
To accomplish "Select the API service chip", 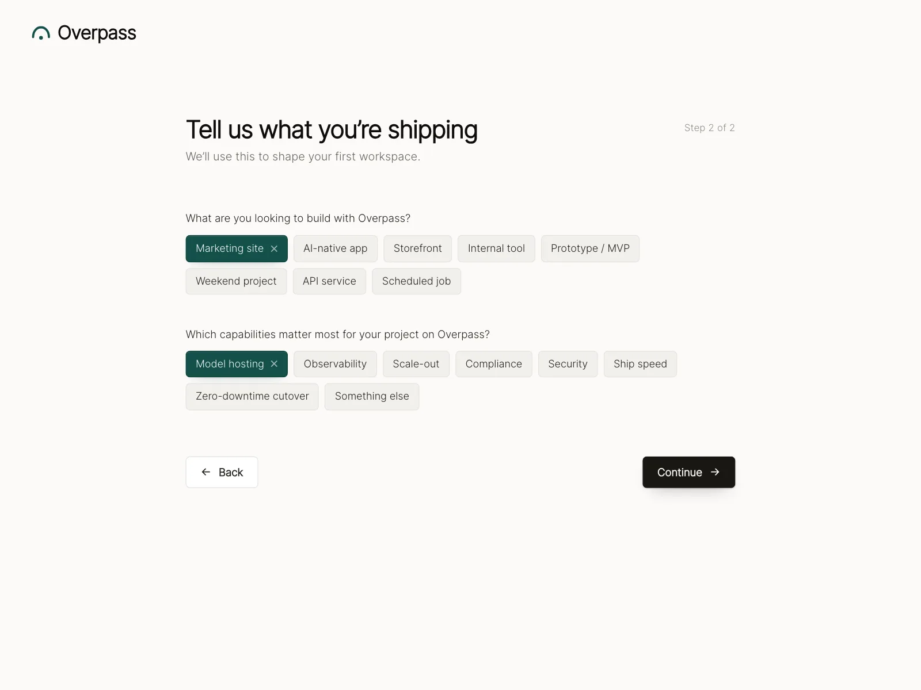I will coord(329,281).
